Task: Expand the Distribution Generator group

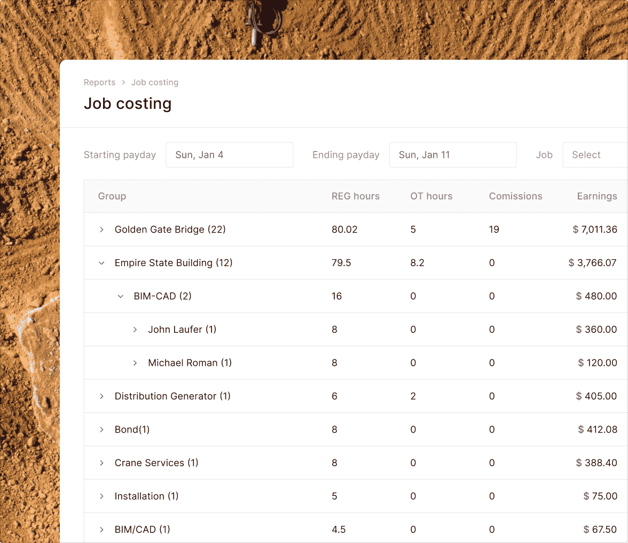Action: [101, 396]
